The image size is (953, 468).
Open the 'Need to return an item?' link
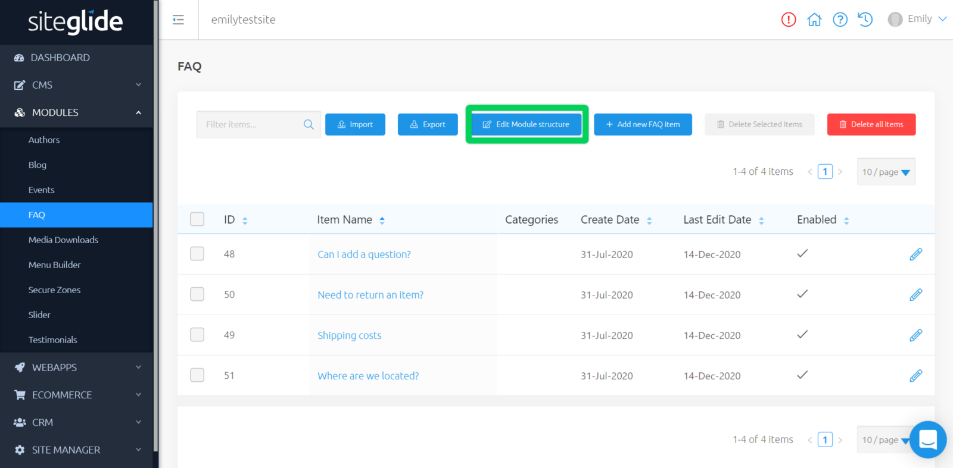[370, 295]
